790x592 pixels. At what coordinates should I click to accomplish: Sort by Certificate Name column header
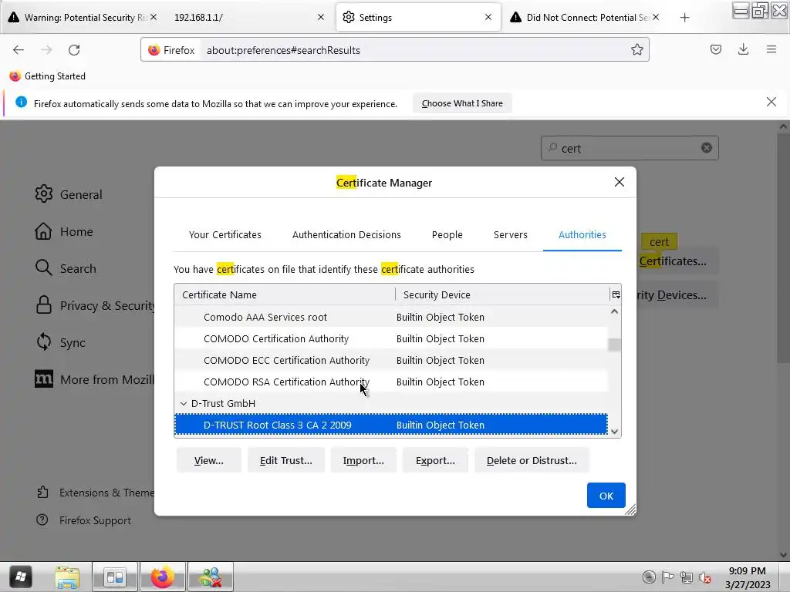point(285,294)
